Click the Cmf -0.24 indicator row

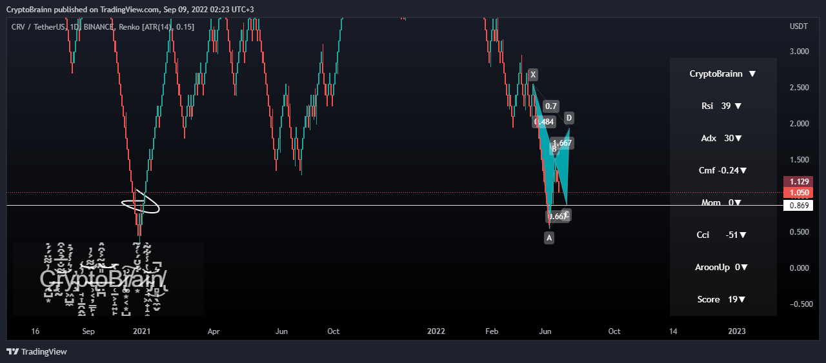[x=723, y=170]
